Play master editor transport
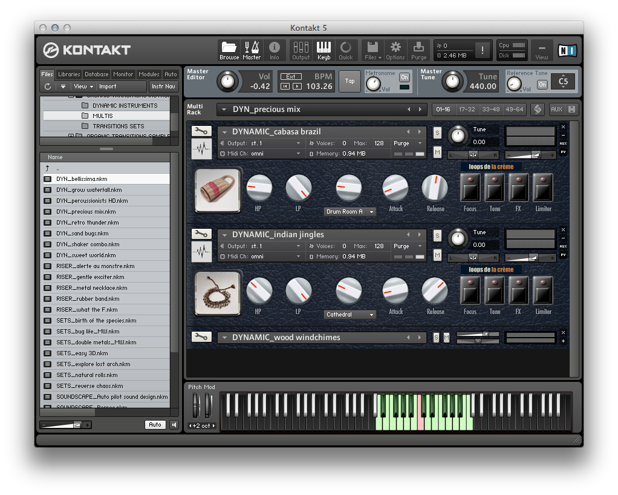This screenshot has width=618, height=495. [x=297, y=87]
